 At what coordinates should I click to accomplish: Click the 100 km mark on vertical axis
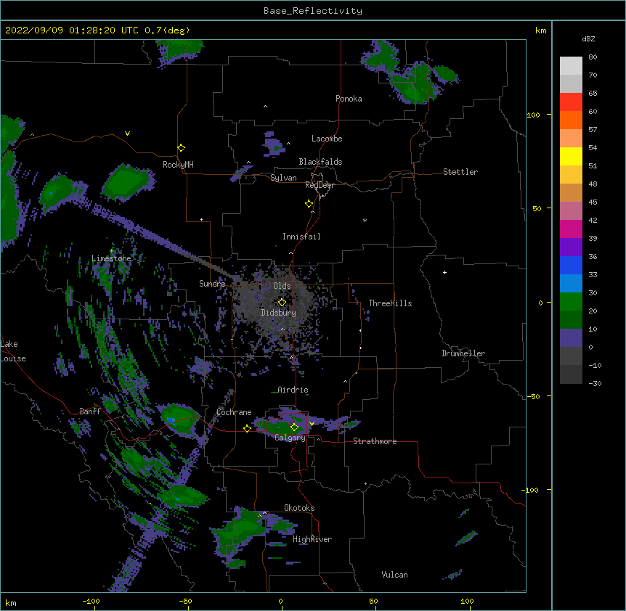(533, 115)
